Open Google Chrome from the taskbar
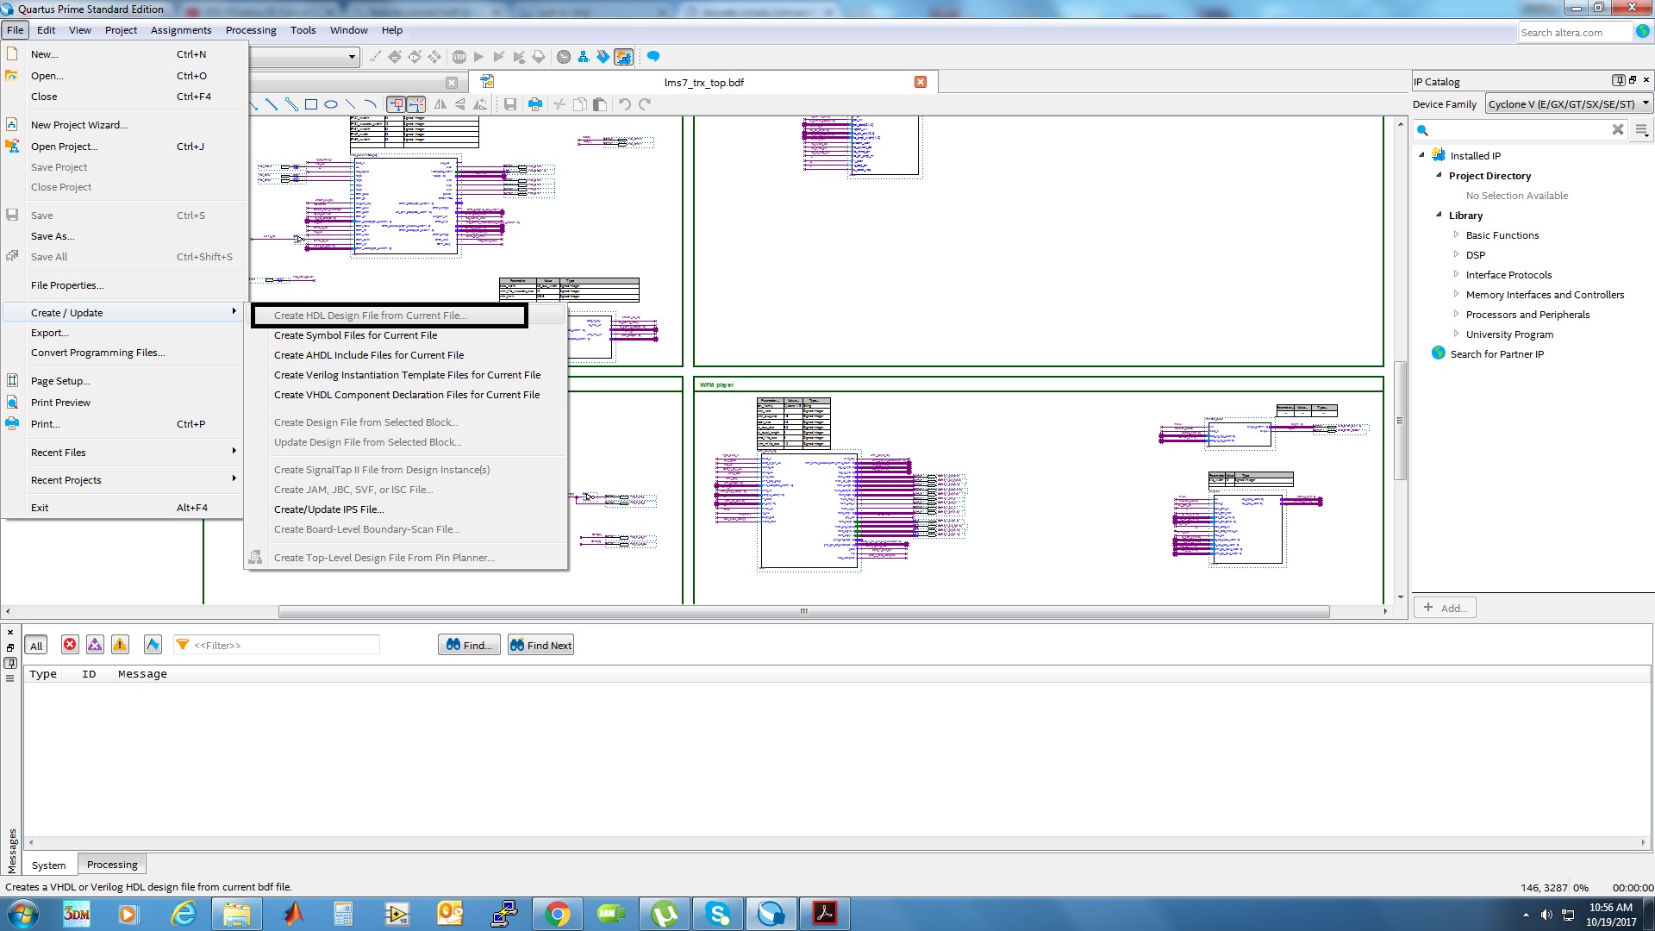This screenshot has height=931, width=1655. pos(557,914)
